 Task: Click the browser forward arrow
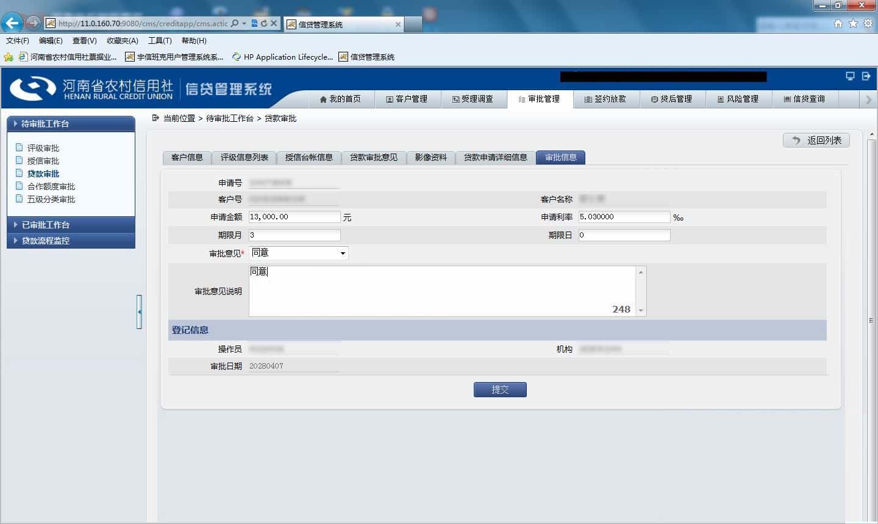pos(34,23)
